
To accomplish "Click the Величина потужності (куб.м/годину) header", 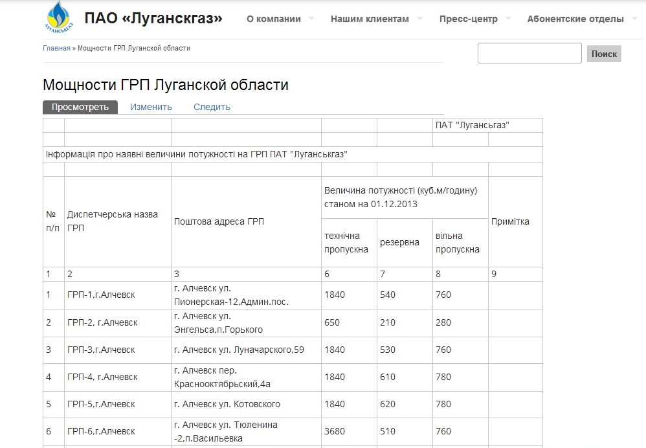I will 405,197.
